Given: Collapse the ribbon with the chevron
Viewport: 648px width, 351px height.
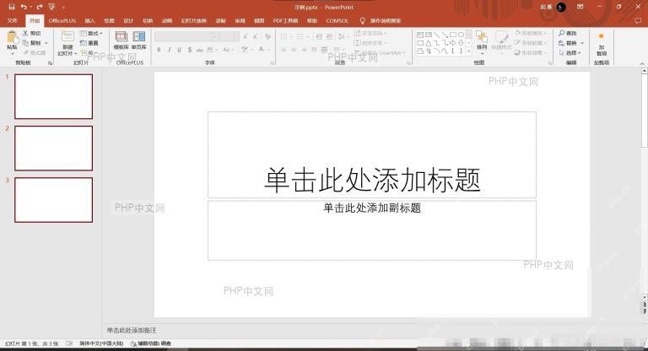Looking at the screenshot, I should click(642, 63).
